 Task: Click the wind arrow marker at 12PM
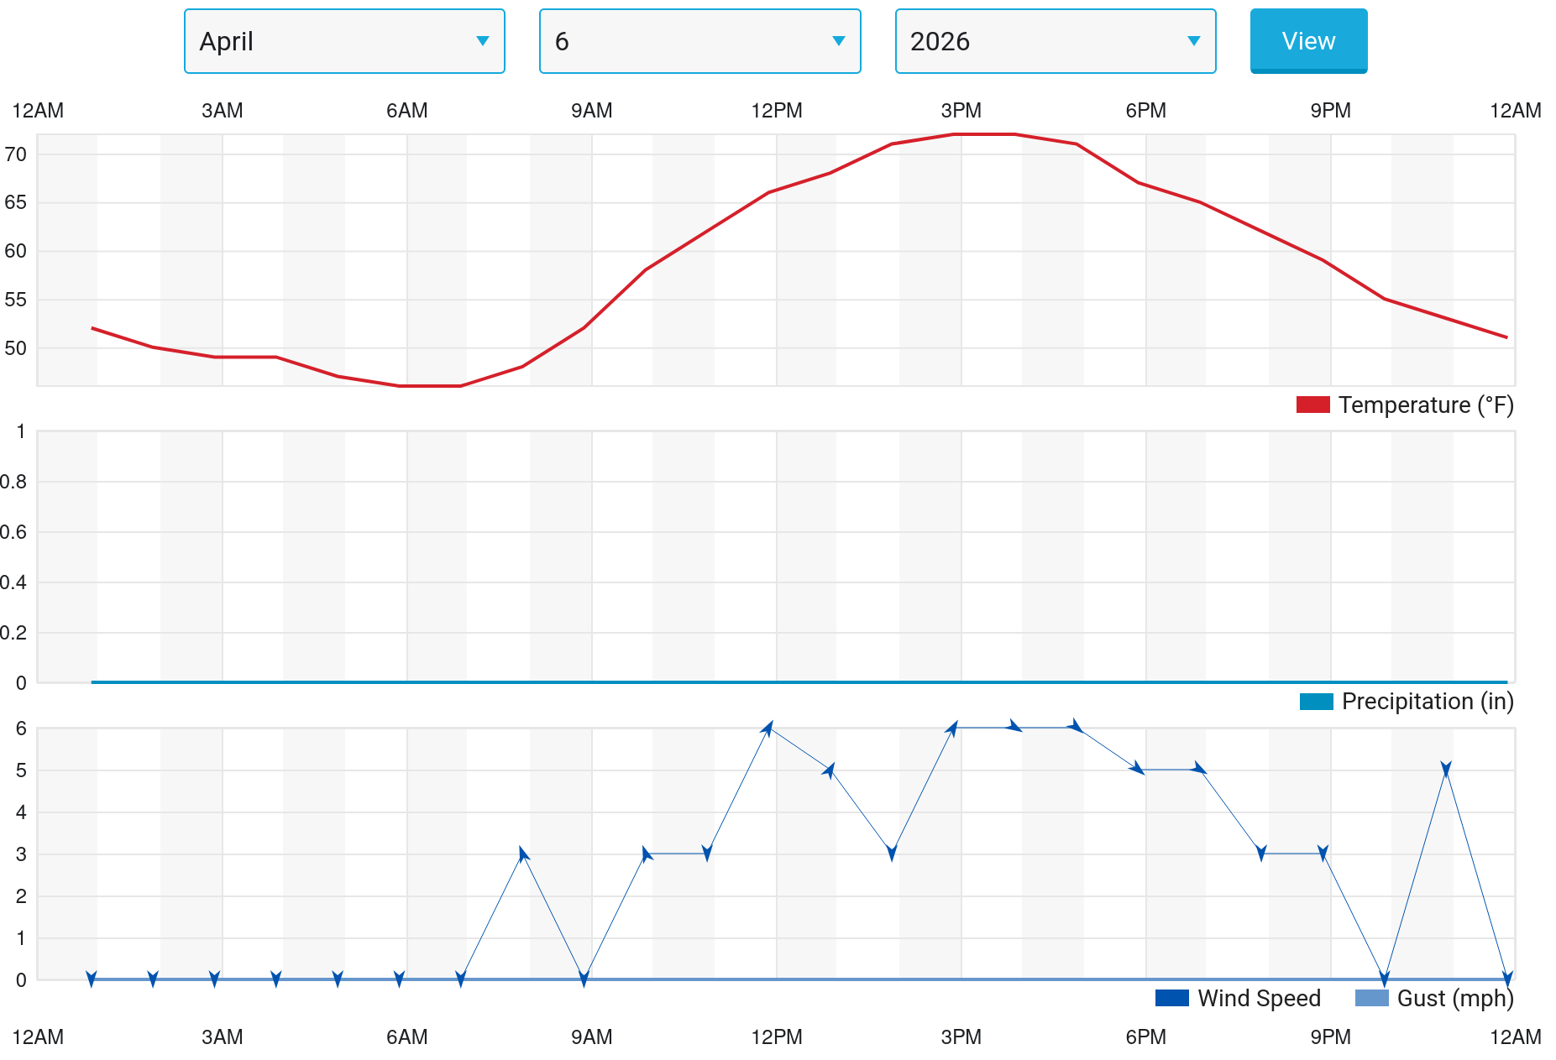768,728
